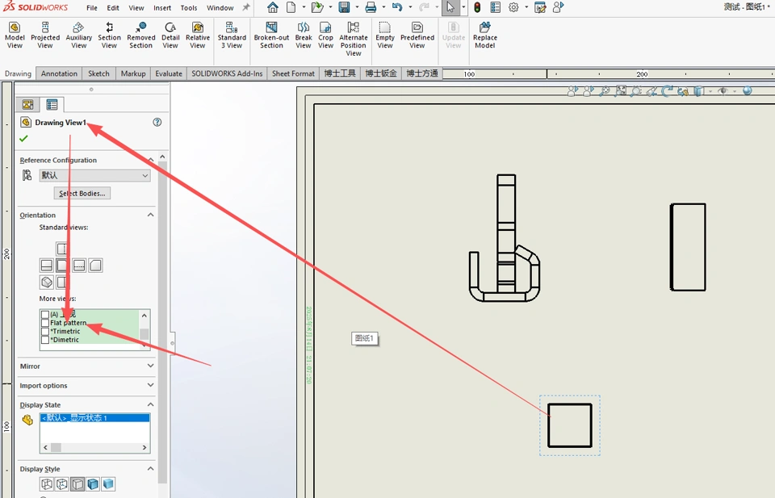This screenshot has height=498, width=775.
Task: Open the Save button dropdown arrow
Action: (x=356, y=7)
